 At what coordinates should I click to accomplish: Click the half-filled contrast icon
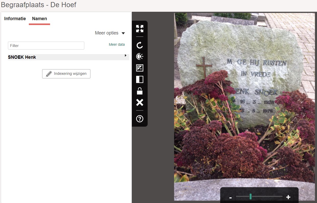coord(140,79)
